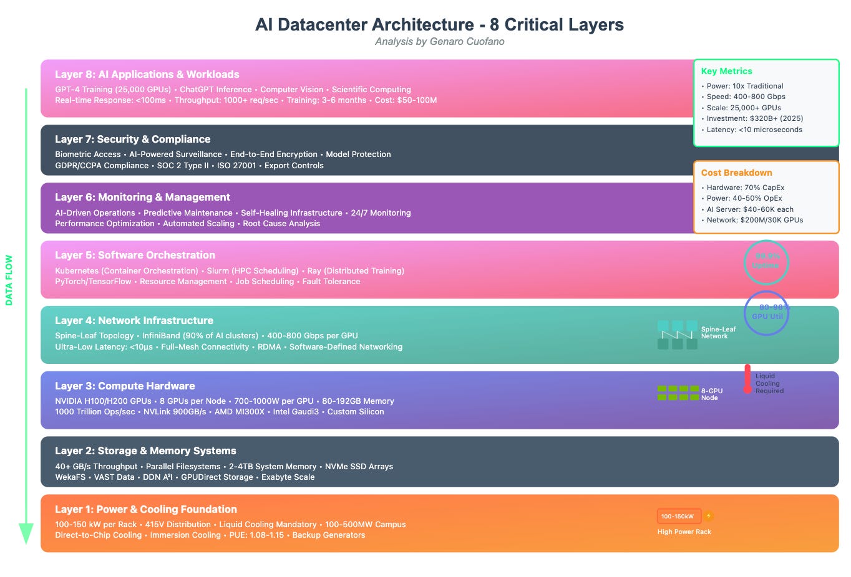Click the PyTorch/TensorFlow text
Image resolution: width=851 pixels, height=577 pixels.
coord(93,281)
